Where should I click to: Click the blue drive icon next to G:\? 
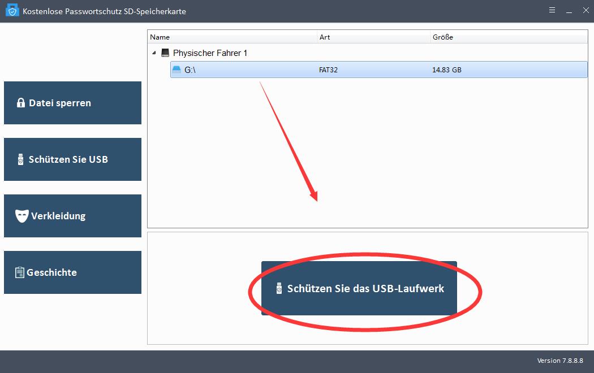point(177,70)
